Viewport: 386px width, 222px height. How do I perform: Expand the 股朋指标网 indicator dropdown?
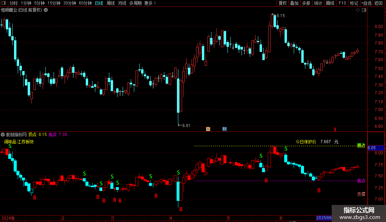click(x=3, y=135)
